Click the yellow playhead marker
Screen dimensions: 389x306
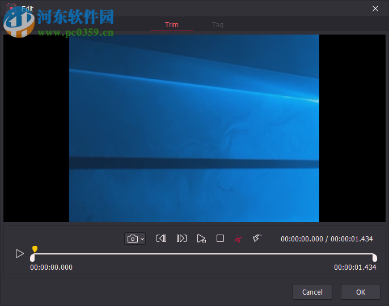point(35,249)
